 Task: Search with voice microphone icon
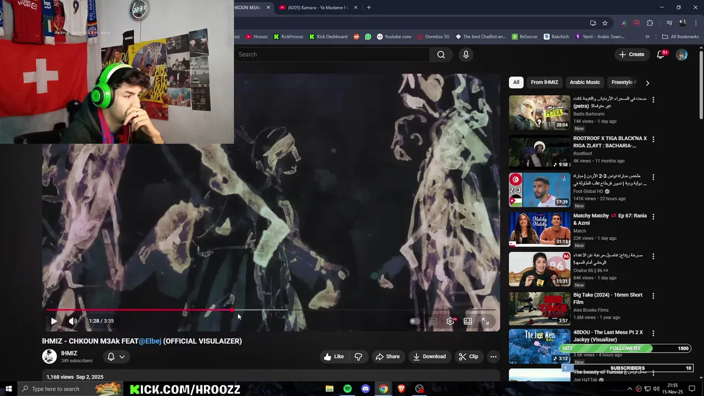(466, 54)
